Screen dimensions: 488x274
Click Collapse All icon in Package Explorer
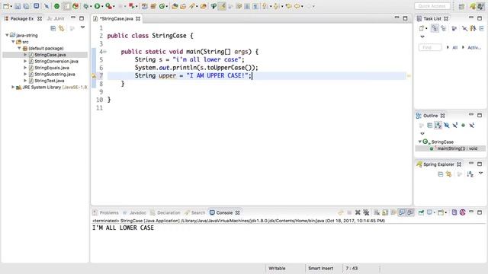coord(53,28)
